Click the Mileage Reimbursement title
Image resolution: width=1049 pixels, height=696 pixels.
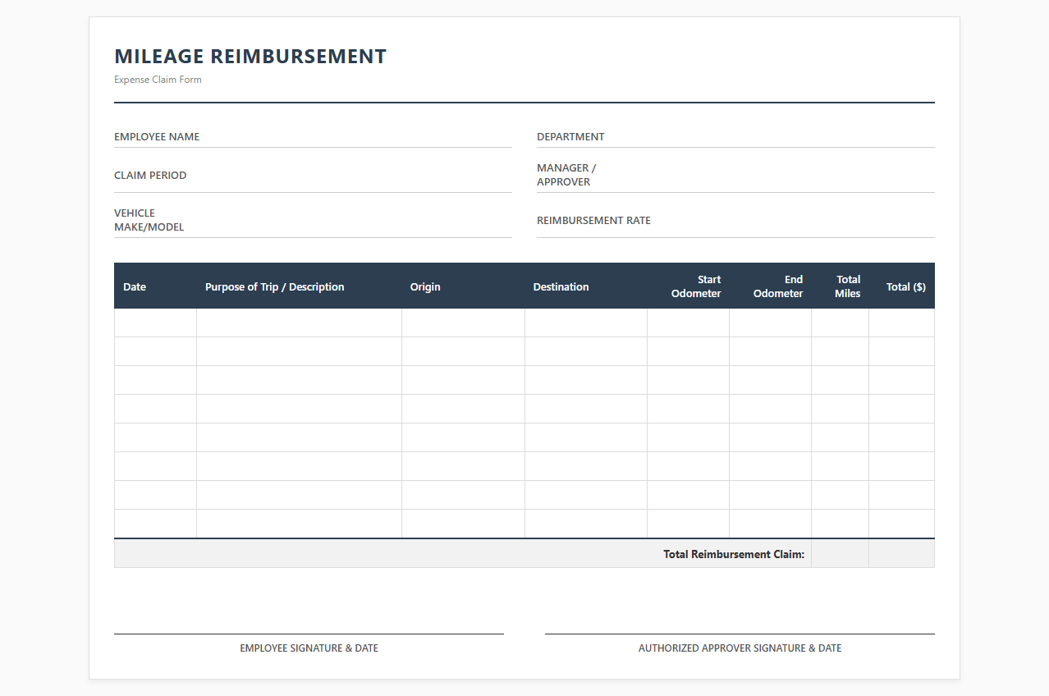click(x=250, y=57)
